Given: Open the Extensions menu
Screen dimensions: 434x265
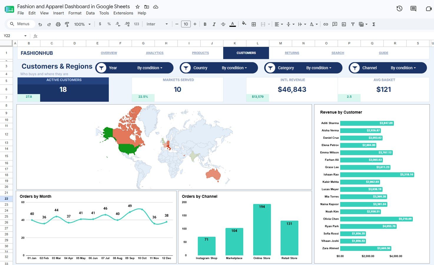Looking at the screenshot, I should click(123, 13).
